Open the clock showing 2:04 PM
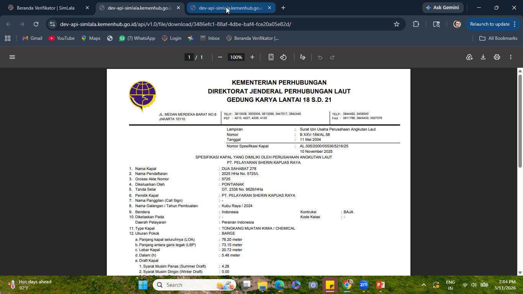523x294 pixels. pyautogui.click(x=505, y=285)
